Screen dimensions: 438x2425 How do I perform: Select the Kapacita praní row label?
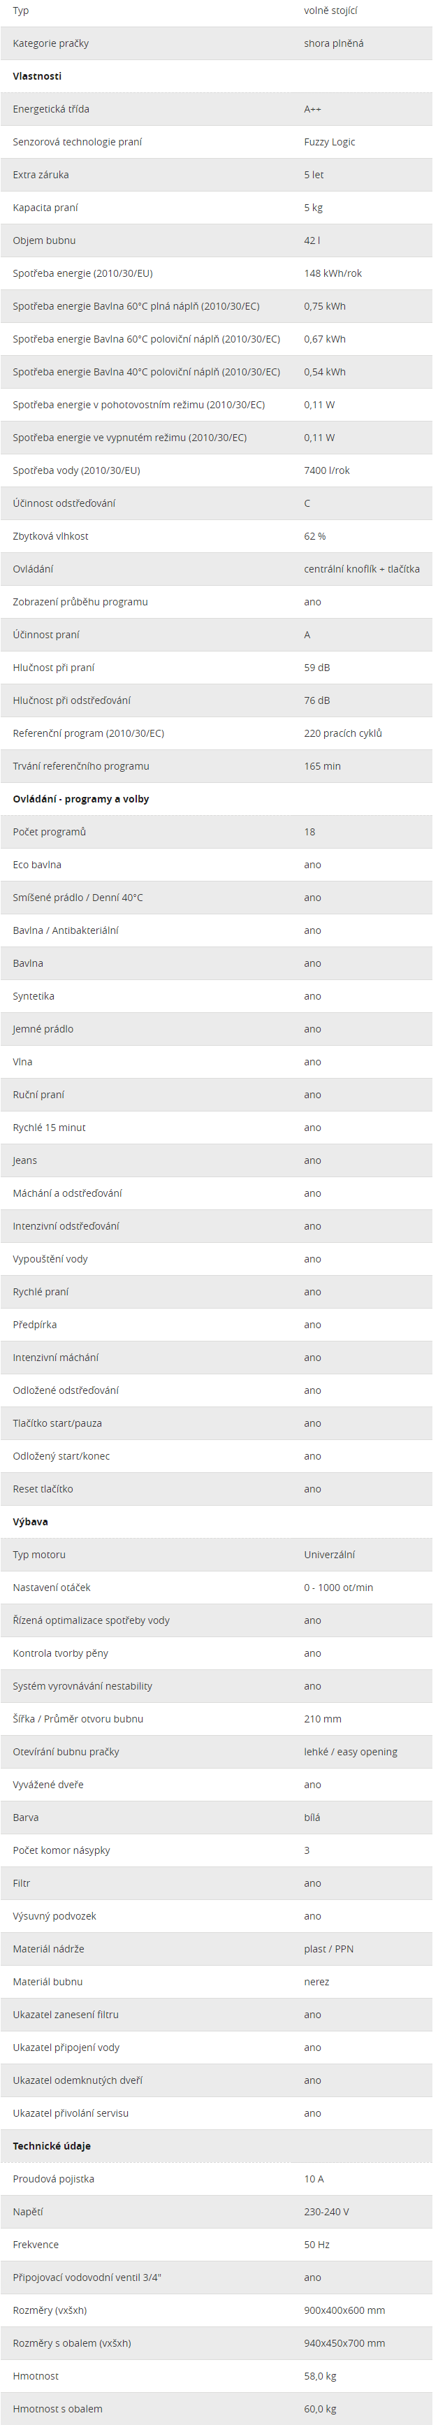[45, 208]
